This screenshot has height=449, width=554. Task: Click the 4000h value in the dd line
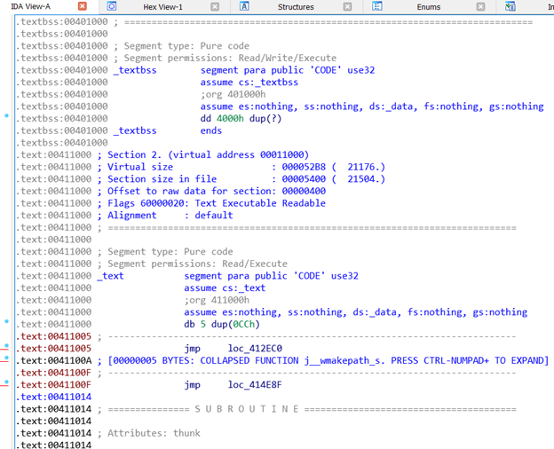[x=230, y=118]
